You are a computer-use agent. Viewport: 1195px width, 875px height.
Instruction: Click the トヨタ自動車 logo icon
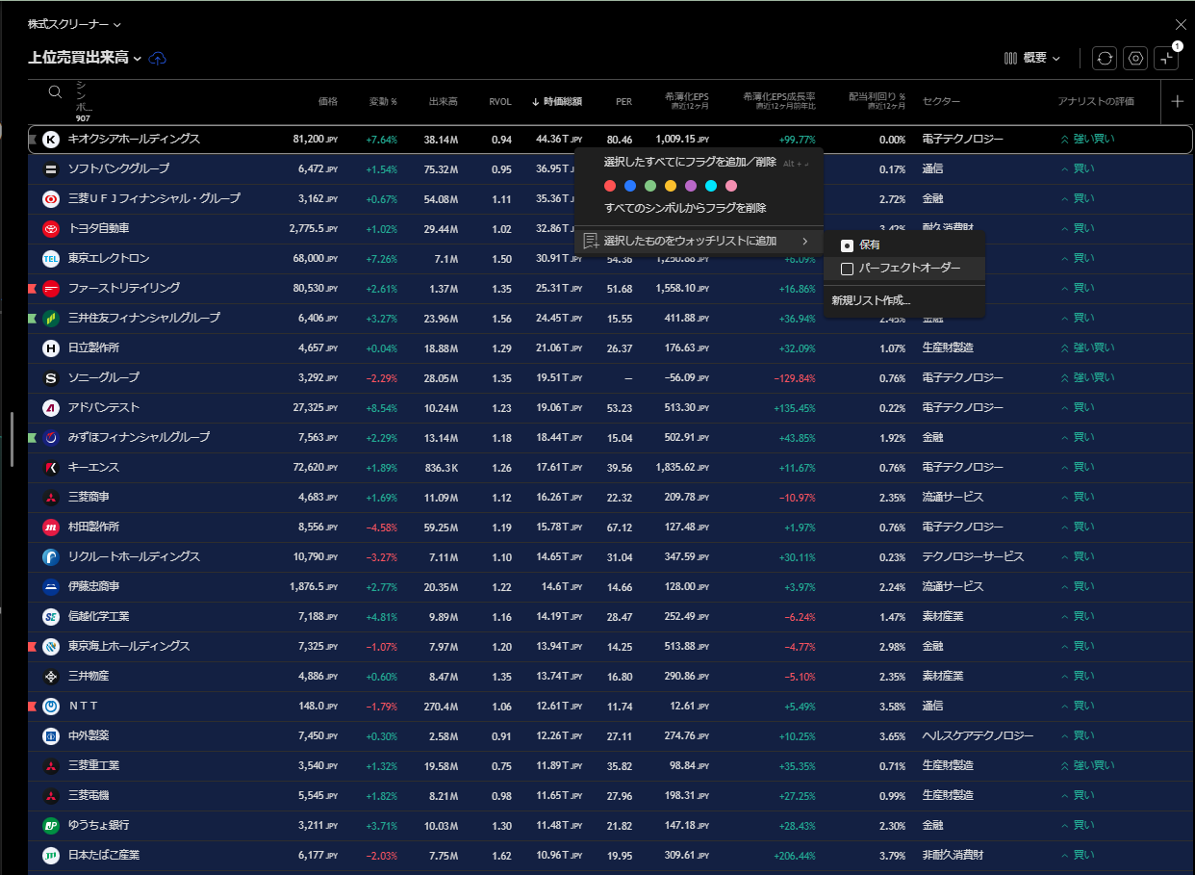(51, 229)
